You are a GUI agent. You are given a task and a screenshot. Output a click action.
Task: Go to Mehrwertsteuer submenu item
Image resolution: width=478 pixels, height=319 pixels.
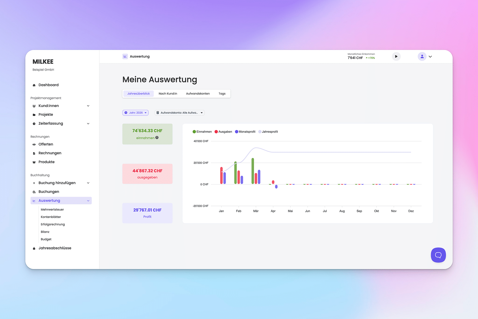(52, 210)
